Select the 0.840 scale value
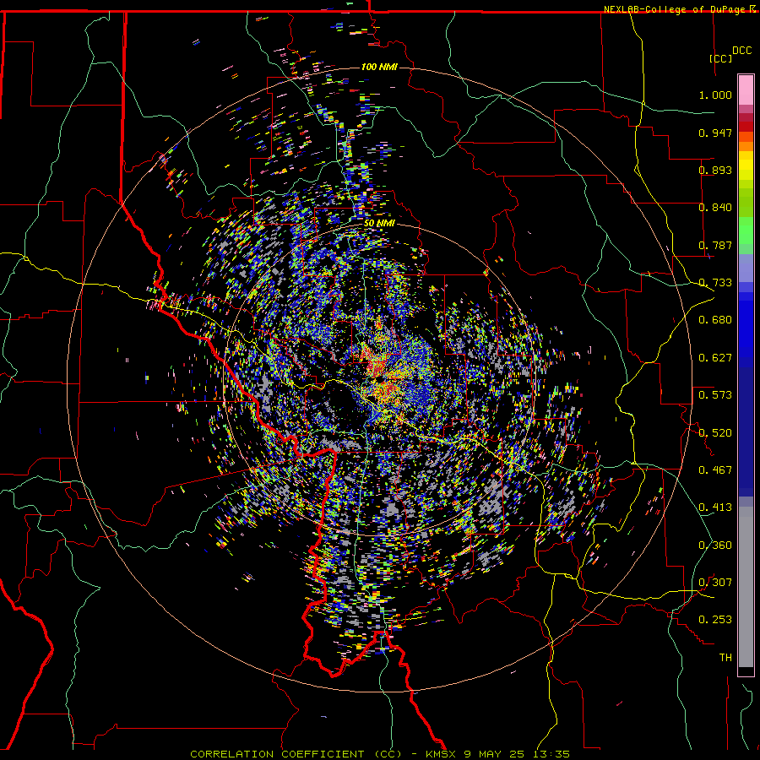This screenshot has height=760, width=760. (715, 208)
